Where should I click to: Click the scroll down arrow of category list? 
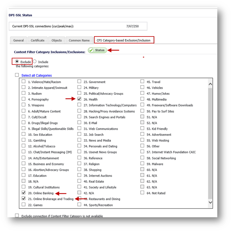(210, 203)
